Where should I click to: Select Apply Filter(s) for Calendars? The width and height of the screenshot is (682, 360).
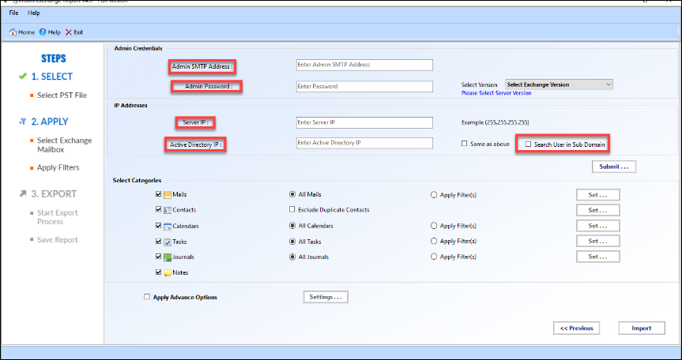click(x=434, y=226)
